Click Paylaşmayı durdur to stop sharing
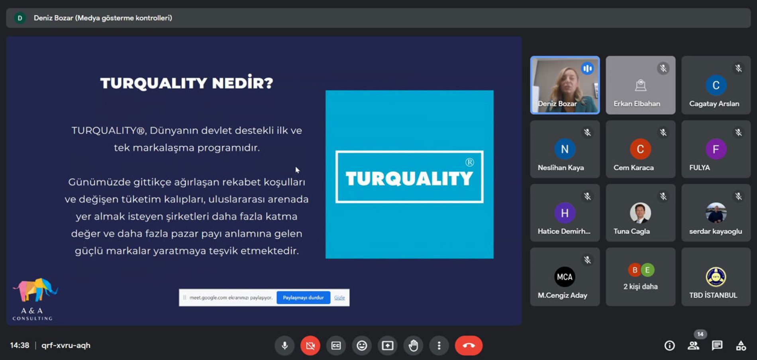The image size is (757, 360). click(x=303, y=298)
